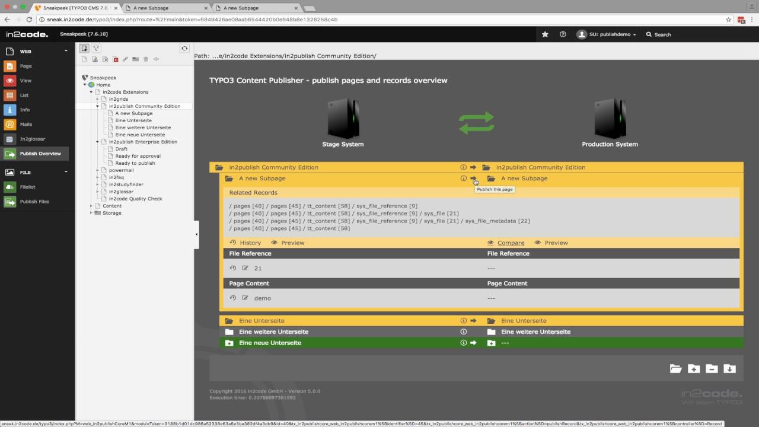759x427 pixels.
Task: Open the bookmarks star in TYPO3 top bar
Action: [x=545, y=34]
